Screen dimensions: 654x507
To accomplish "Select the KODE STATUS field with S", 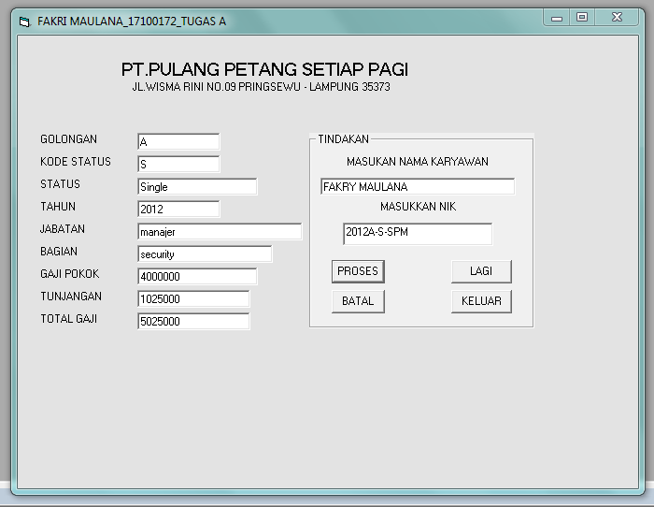I will (x=178, y=164).
